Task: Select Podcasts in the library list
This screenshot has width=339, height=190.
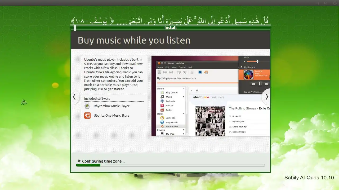Action: [x=171, y=101]
